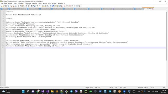Screen dimensions: 168x94
Task: Click the Replace toolbar icon
Action: pos(34,6)
